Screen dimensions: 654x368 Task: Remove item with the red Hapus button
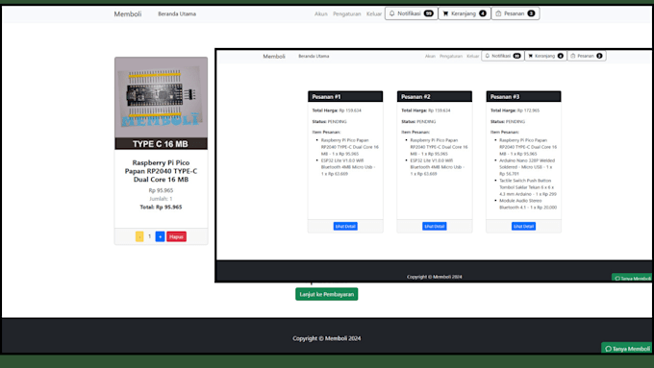(176, 236)
